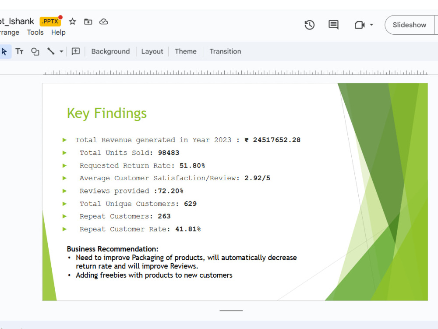Click the Repeat Customer Rate: 41.81% line
Viewport: 438px width, 329px height.
[x=140, y=229]
